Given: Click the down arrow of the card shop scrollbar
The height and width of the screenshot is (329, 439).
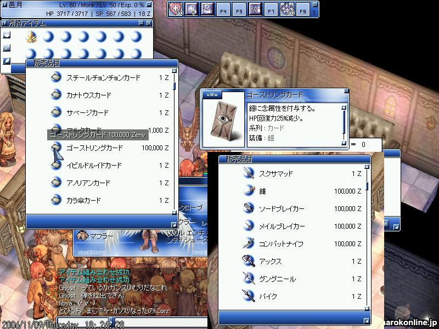Looking at the screenshot, I should [x=174, y=213].
